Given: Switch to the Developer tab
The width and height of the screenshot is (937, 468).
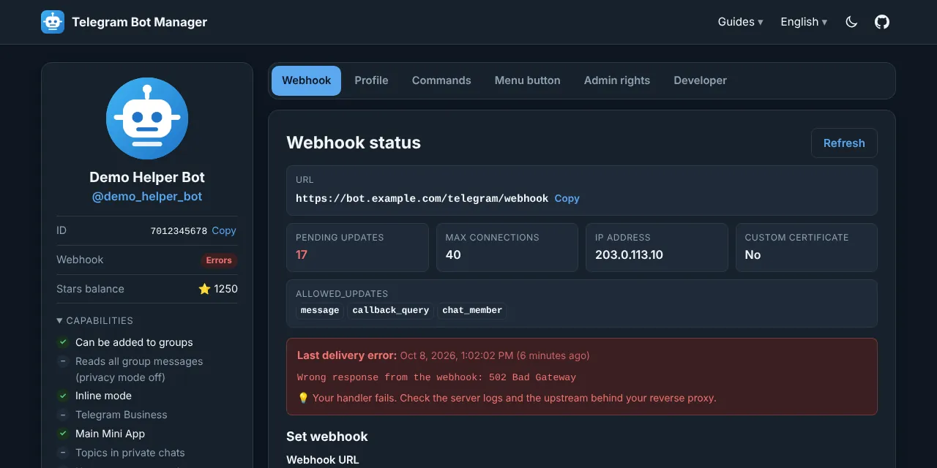Looking at the screenshot, I should pyautogui.click(x=700, y=80).
